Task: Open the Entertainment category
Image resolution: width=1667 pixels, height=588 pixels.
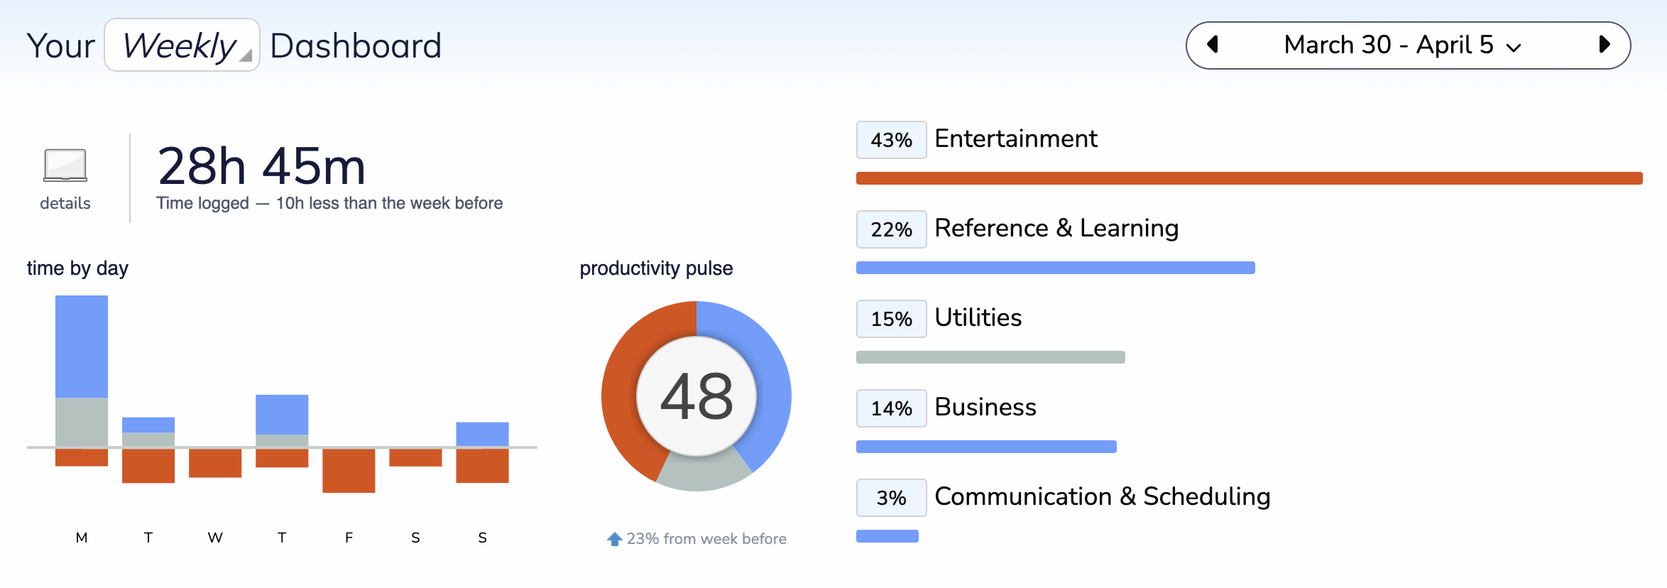Action: [x=1015, y=138]
